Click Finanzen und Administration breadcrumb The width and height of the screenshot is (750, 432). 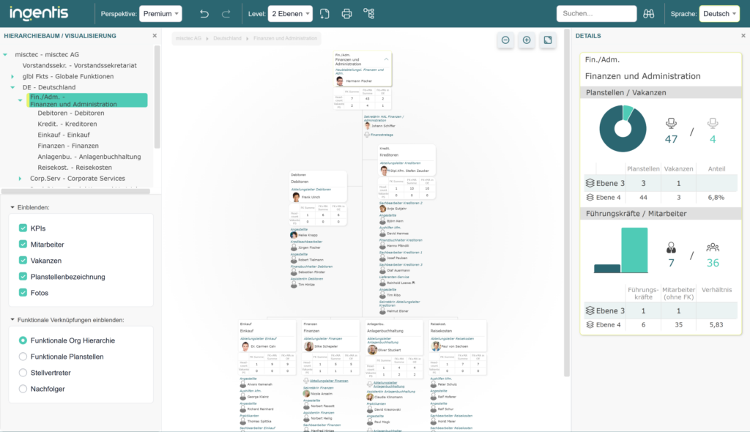point(285,38)
